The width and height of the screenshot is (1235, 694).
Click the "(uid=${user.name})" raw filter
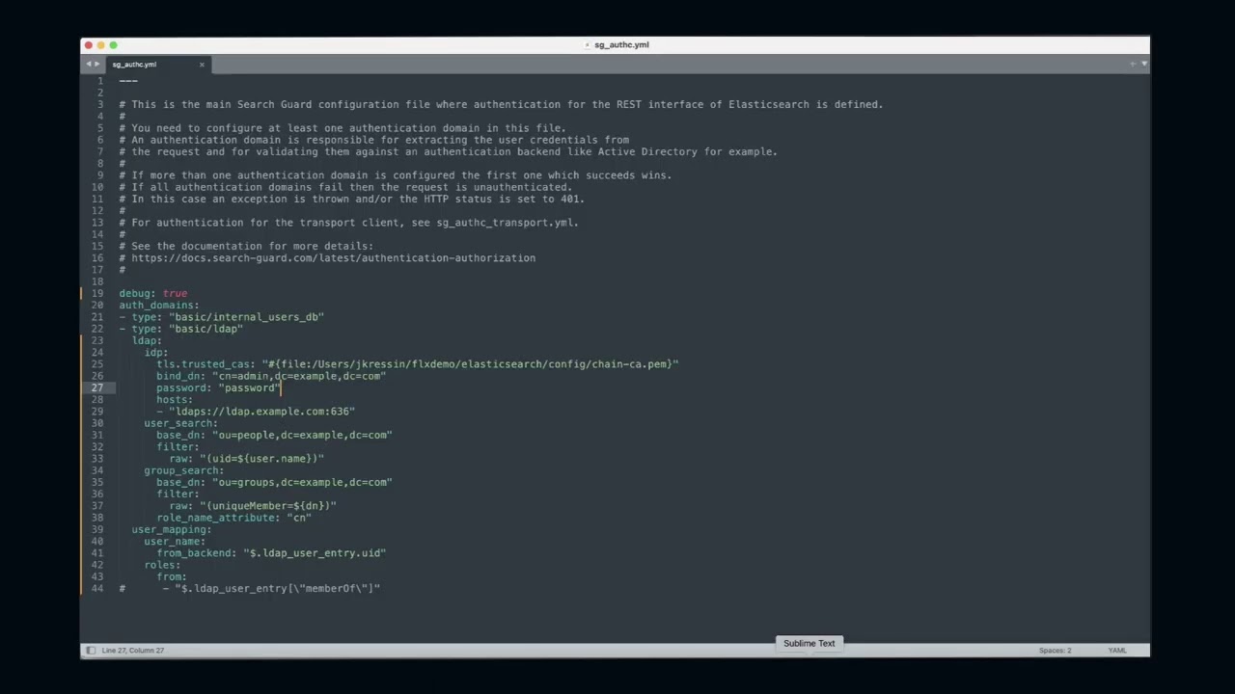tap(262, 459)
